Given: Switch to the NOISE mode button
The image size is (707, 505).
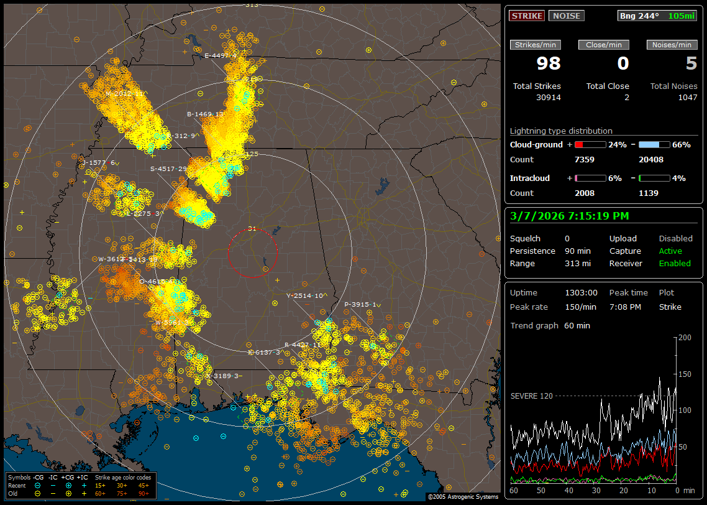Looking at the screenshot, I should (x=566, y=16).
